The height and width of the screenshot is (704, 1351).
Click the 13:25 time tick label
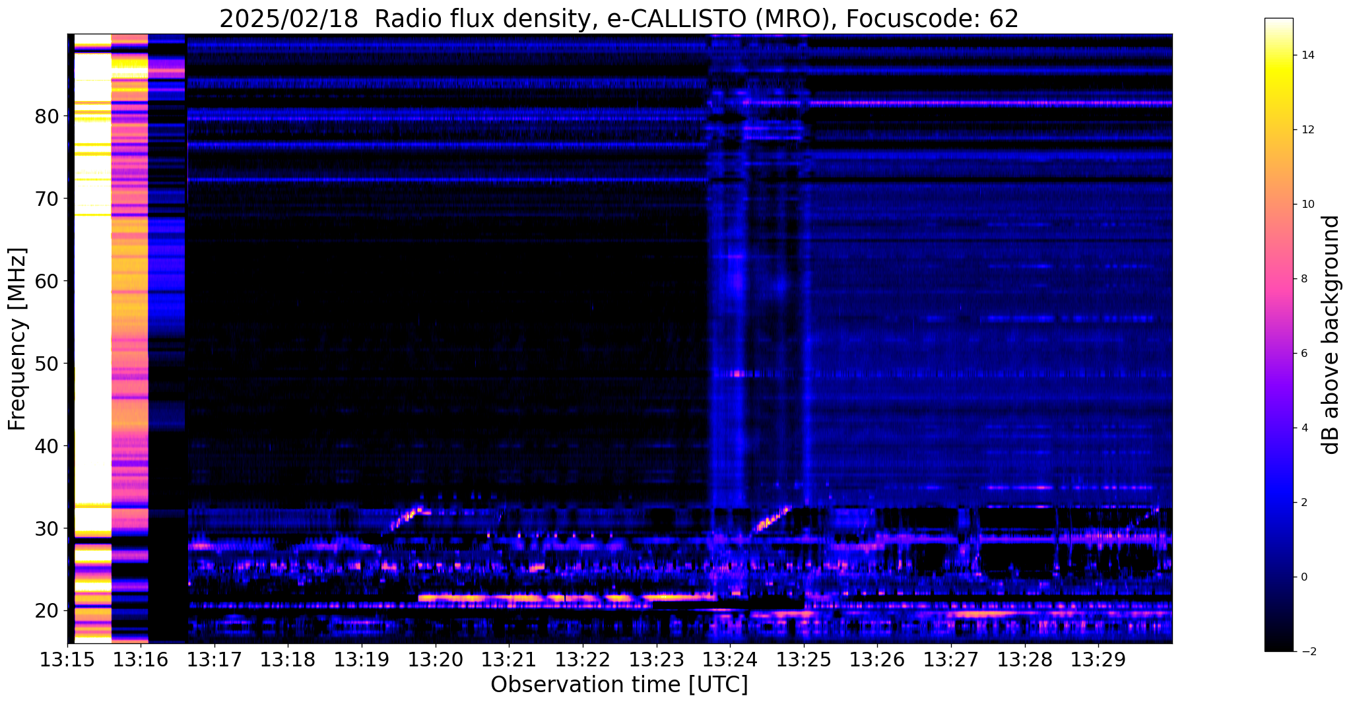(804, 660)
